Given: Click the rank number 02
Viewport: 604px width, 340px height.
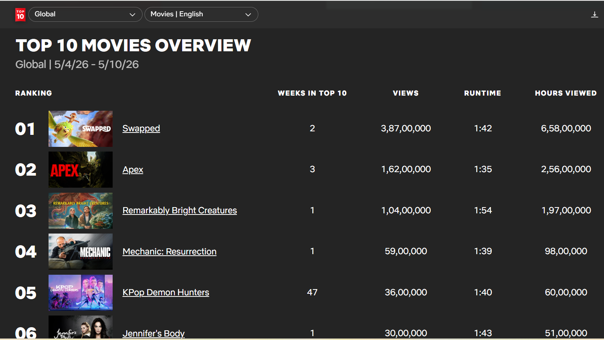Looking at the screenshot, I should tap(26, 170).
